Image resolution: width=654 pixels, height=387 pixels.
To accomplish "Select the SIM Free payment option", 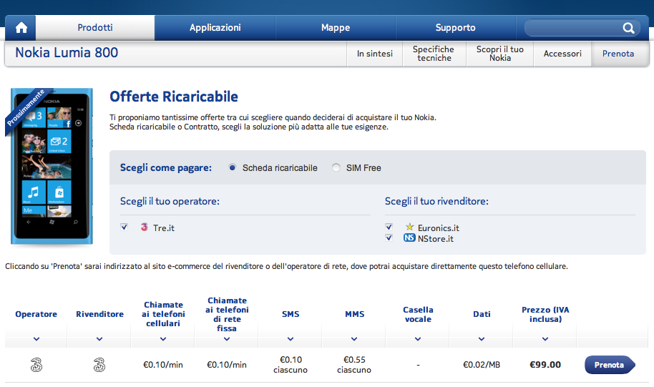I will point(336,168).
